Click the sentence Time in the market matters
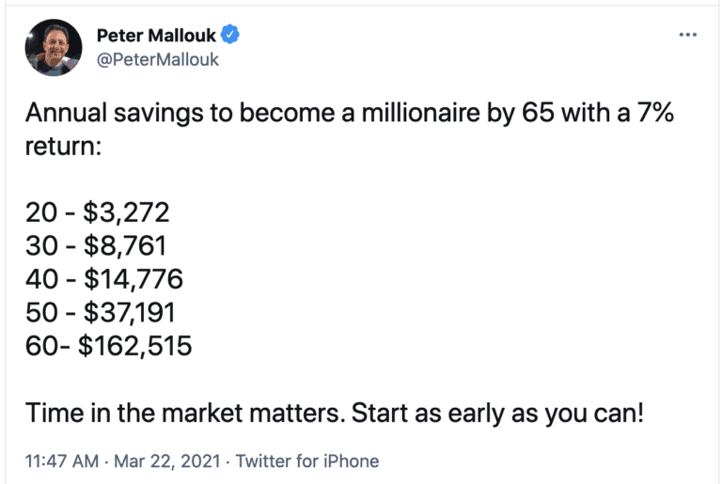The height and width of the screenshot is (484, 722). click(x=185, y=413)
